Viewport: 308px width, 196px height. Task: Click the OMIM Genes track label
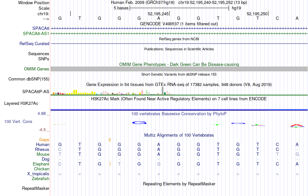pos(37,69)
